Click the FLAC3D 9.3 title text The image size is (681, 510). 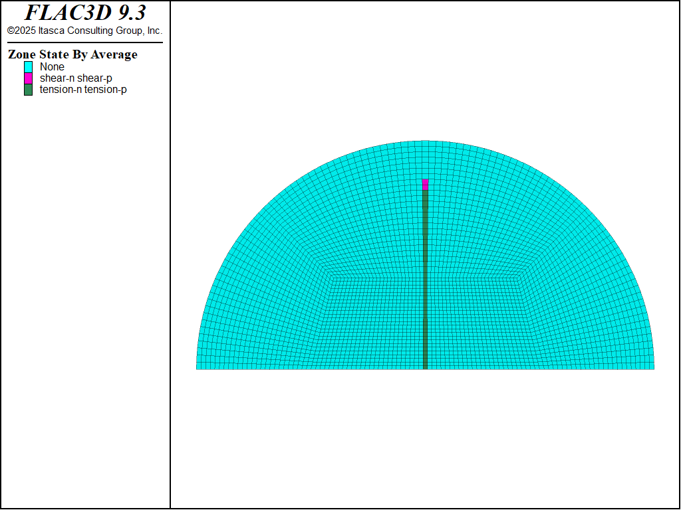pos(85,13)
